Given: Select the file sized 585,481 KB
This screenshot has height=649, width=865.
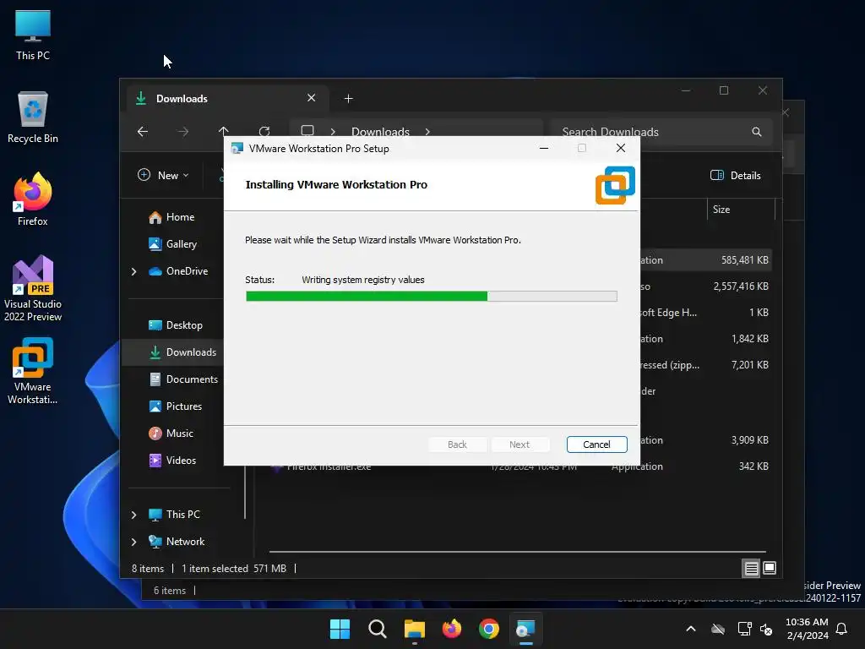Looking at the screenshot, I should pyautogui.click(x=706, y=260).
